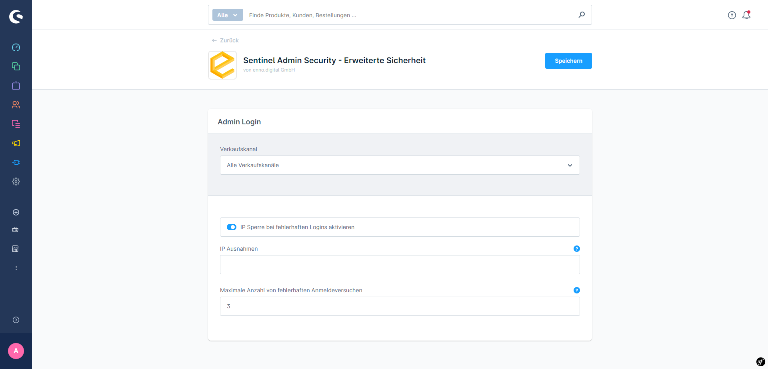This screenshot has width=768, height=369.
Task: Click the search magnifier icon
Action: click(x=582, y=15)
